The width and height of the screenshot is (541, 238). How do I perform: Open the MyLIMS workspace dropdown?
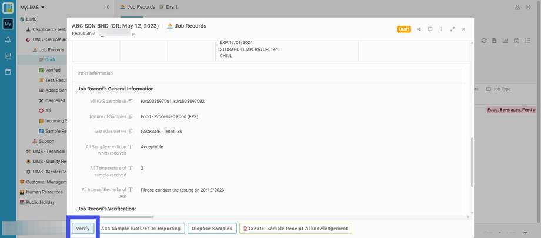[32, 7]
